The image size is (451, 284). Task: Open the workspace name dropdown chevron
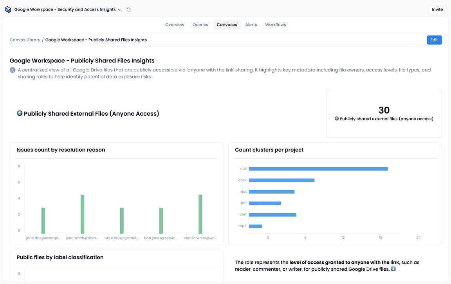coord(119,9)
